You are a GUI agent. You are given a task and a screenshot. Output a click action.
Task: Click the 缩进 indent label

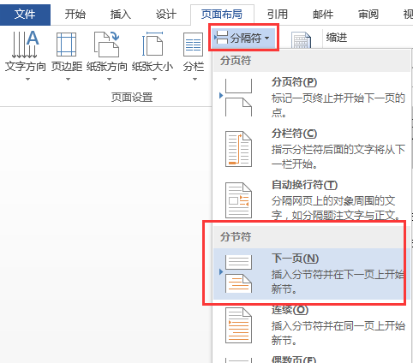click(337, 38)
